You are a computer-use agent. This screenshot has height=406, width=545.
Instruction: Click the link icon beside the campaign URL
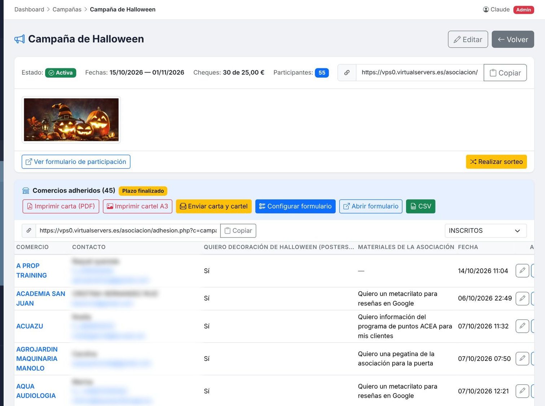pos(347,73)
